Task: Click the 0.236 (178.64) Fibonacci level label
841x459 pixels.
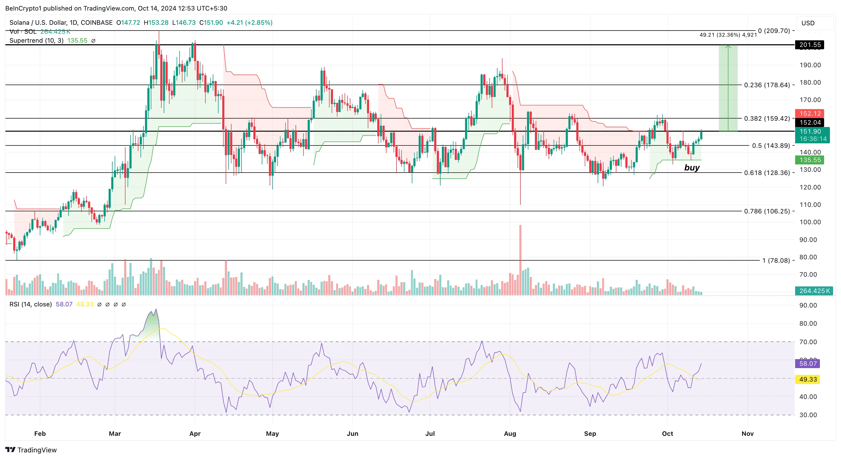Action: click(x=767, y=85)
